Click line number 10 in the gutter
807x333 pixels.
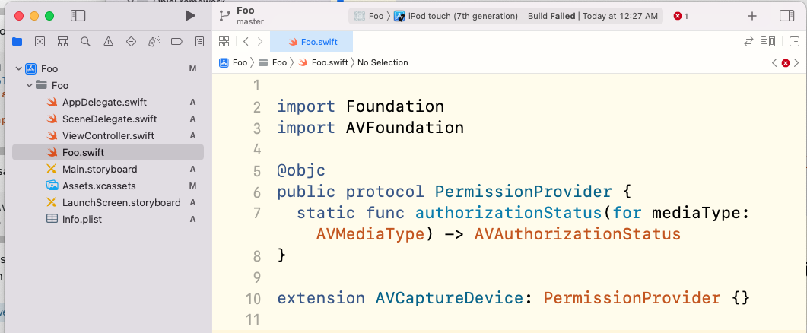[253, 299]
